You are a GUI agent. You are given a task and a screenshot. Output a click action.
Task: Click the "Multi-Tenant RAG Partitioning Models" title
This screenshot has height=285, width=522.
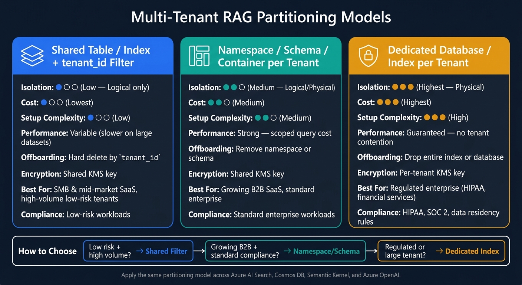(x=261, y=17)
